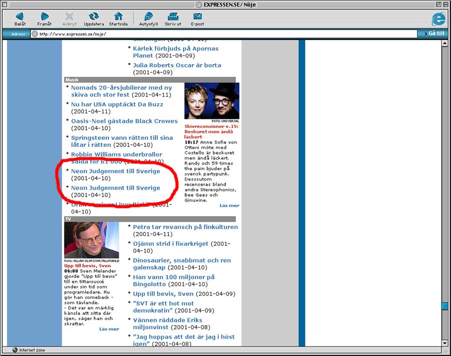
Task: Open link Springsteen vann rätten till sina låtar
Action: (x=122, y=141)
